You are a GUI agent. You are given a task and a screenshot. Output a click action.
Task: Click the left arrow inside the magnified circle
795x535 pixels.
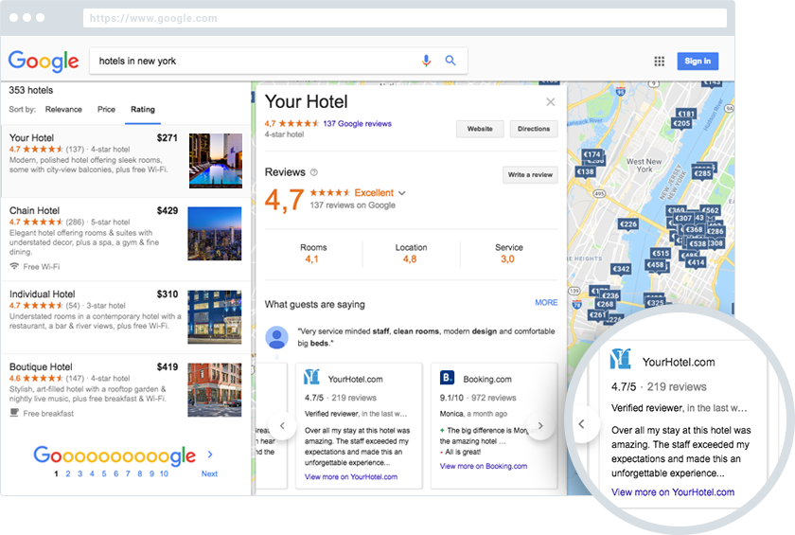[x=581, y=424]
